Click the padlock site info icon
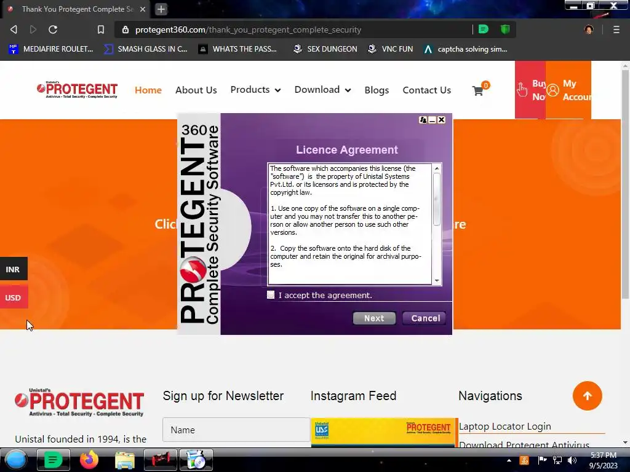Viewport: 630px width, 472px height. pos(126,29)
